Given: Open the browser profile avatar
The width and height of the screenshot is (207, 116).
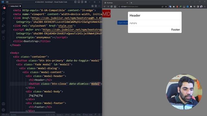Looking at the screenshot, I should (201, 6).
